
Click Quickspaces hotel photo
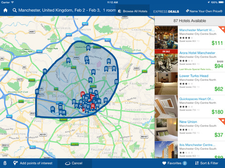click(x=166, y=106)
